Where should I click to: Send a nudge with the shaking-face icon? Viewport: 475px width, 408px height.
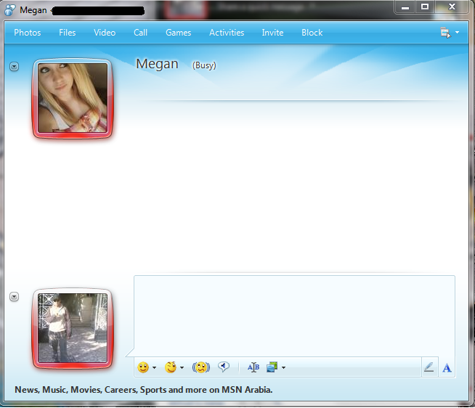[200, 367]
